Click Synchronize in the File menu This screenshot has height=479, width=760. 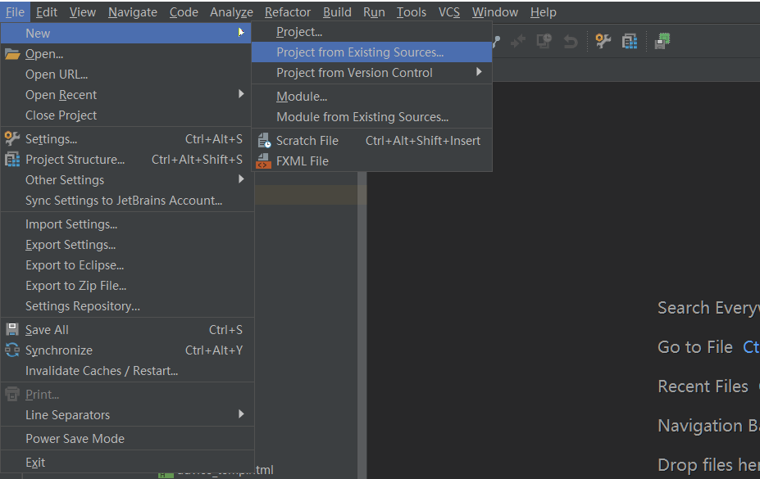(126, 350)
